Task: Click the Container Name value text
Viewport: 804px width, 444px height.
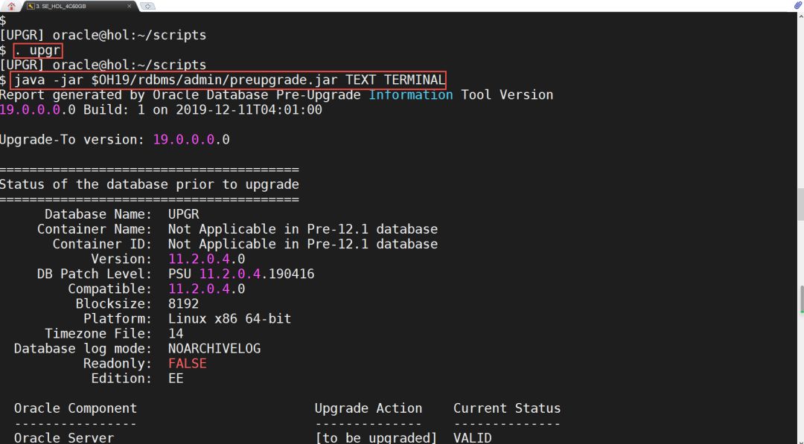Action: pos(303,229)
